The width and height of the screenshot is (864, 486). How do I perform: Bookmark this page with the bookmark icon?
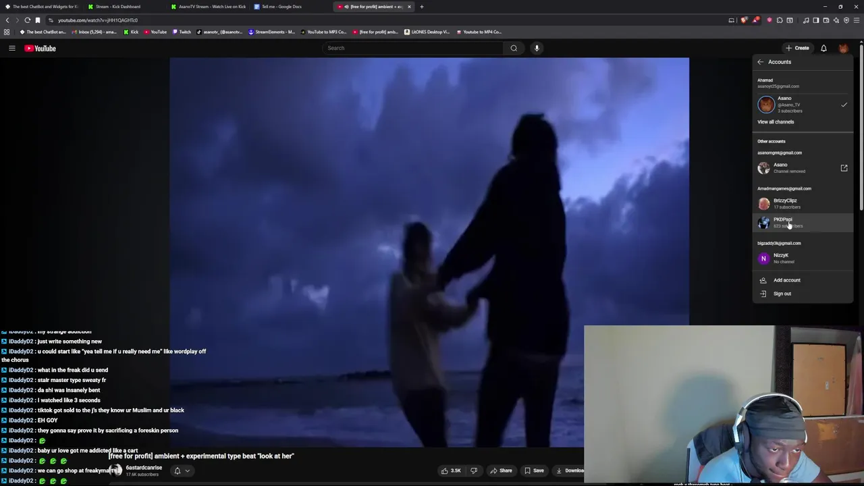pyautogui.click(x=38, y=20)
